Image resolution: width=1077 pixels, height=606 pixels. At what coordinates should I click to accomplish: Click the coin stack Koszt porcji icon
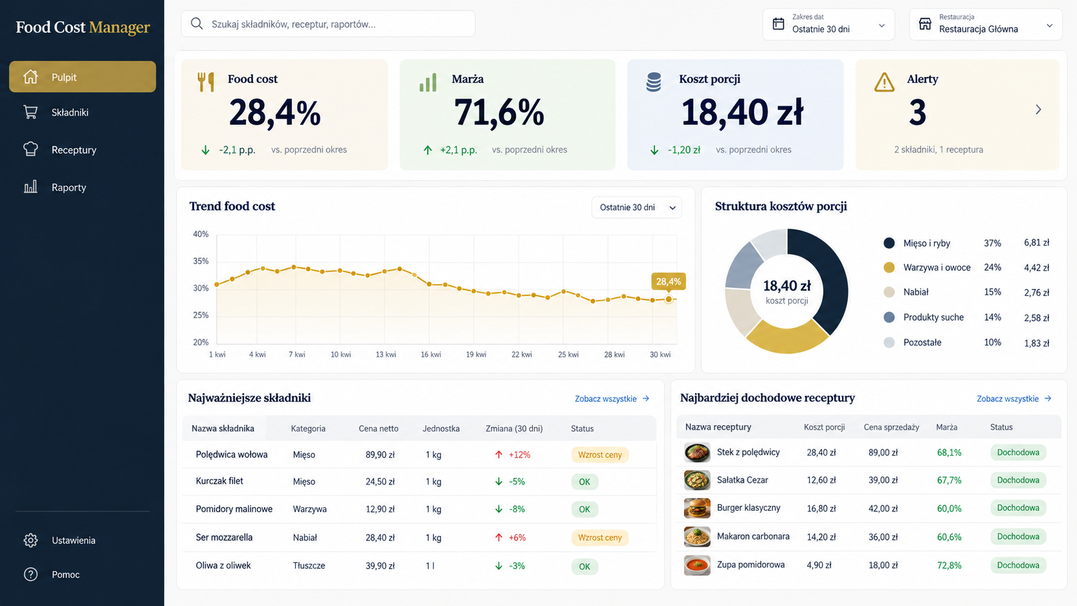654,82
